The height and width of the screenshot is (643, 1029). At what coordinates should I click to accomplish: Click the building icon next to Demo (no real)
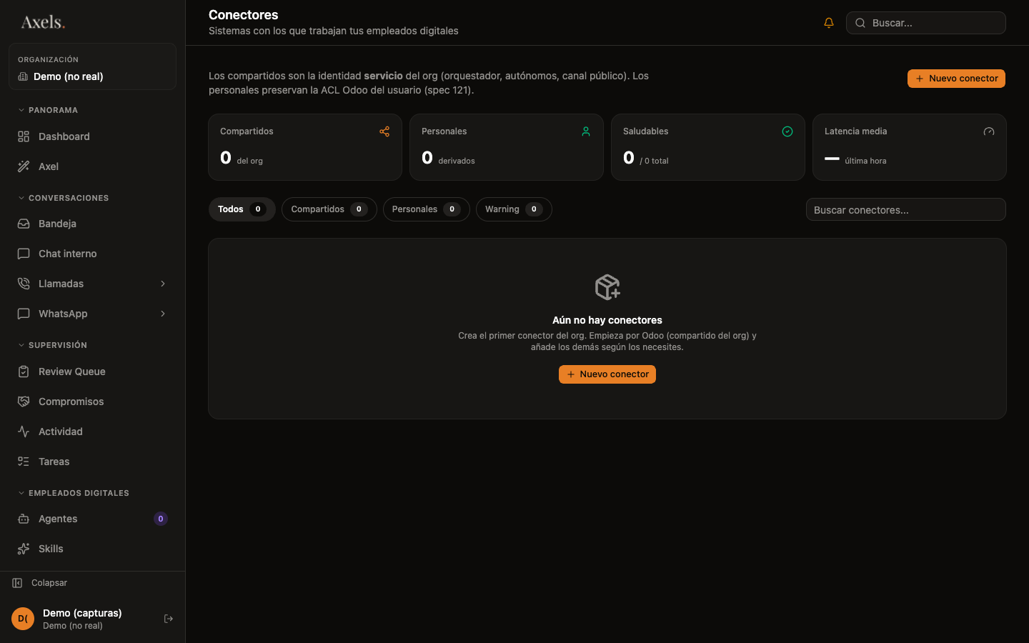pyautogui.click(x=23, y=76)
